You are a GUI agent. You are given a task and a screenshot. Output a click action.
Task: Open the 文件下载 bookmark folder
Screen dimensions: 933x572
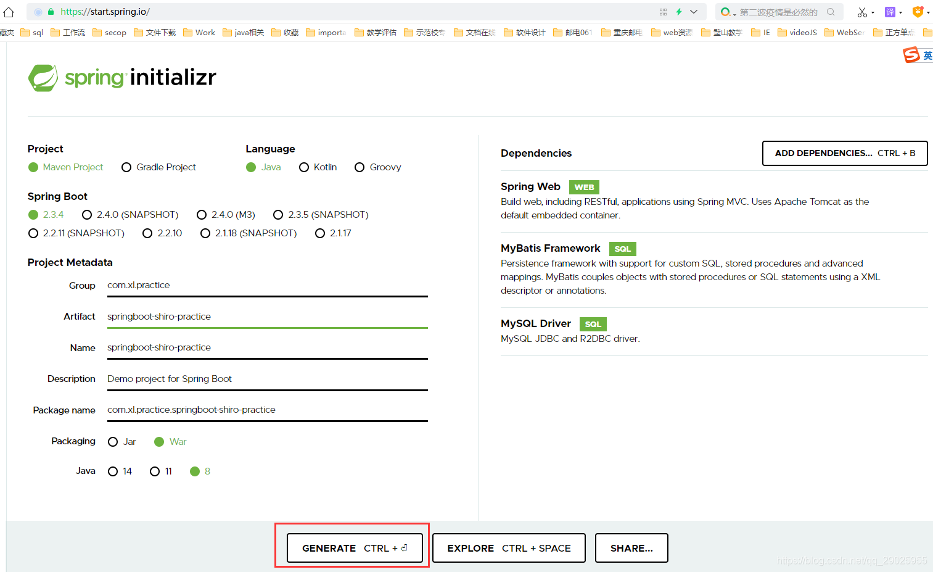[x=155, y=33]
